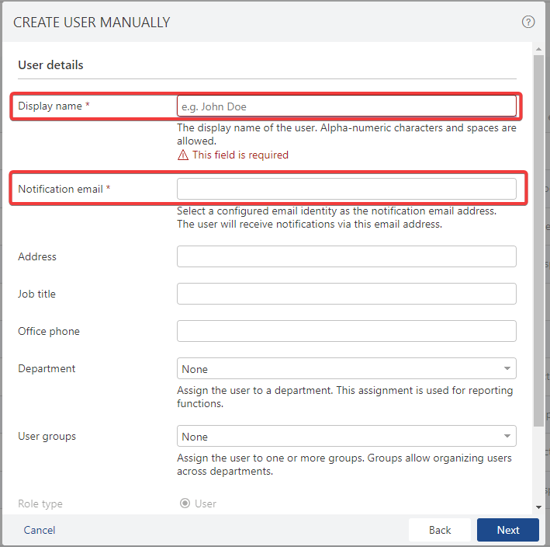The width and height of the screenshot is (550, 547).
Task: Click the Office phone input field
Action: click(x=346, y=331)
